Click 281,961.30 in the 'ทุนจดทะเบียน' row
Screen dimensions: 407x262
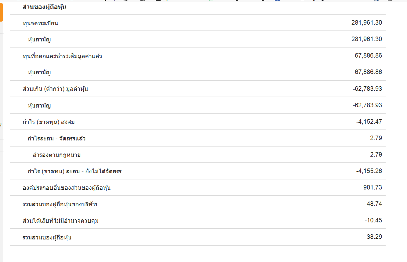coord(367,23)
